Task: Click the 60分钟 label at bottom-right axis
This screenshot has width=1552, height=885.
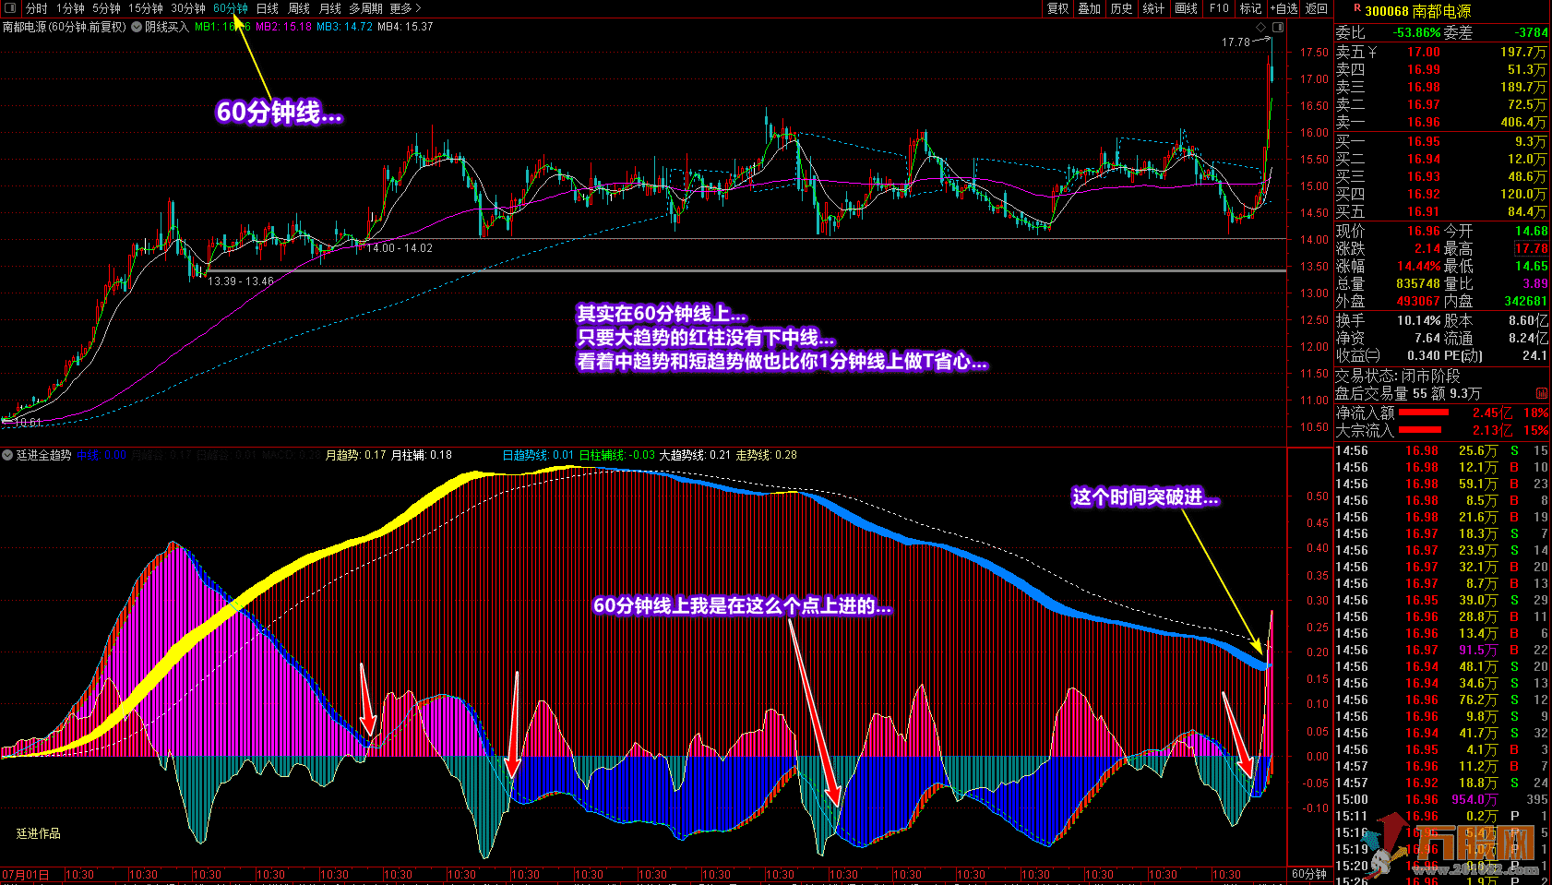Action: point(1308,874)
